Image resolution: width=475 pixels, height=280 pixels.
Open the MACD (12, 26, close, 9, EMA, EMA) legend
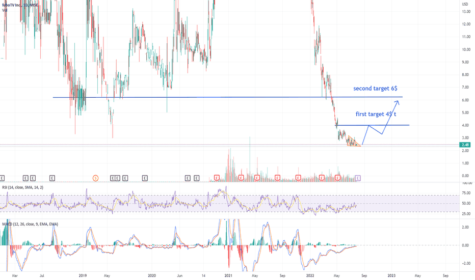(x=30, y=224)
